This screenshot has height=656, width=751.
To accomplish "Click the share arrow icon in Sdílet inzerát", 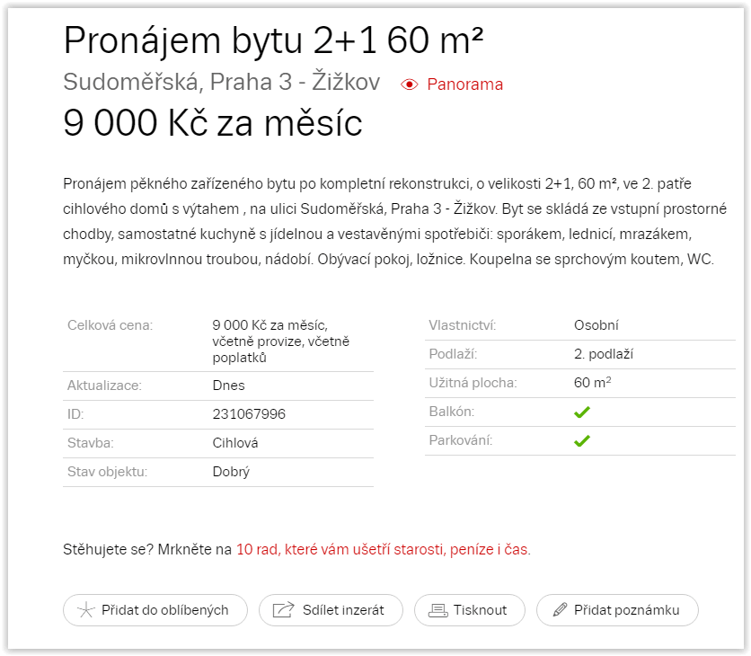I will coord(283,610).
